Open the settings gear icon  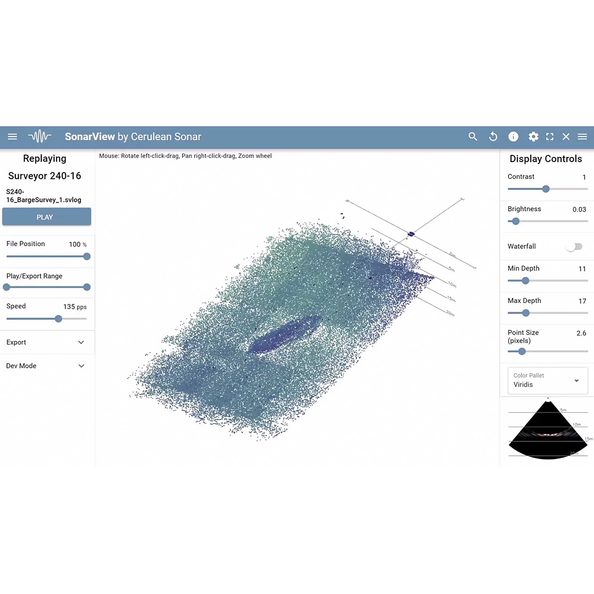click(533, 137)
